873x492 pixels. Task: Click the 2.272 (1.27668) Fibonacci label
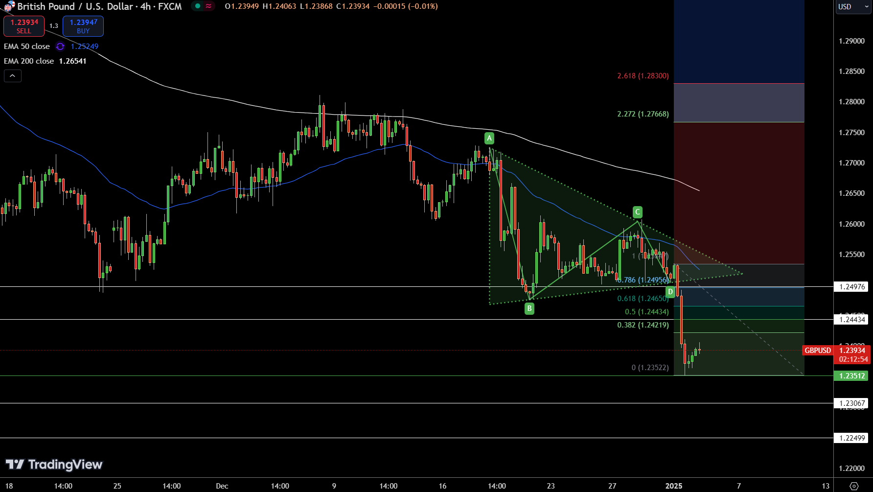coord(643,114)
